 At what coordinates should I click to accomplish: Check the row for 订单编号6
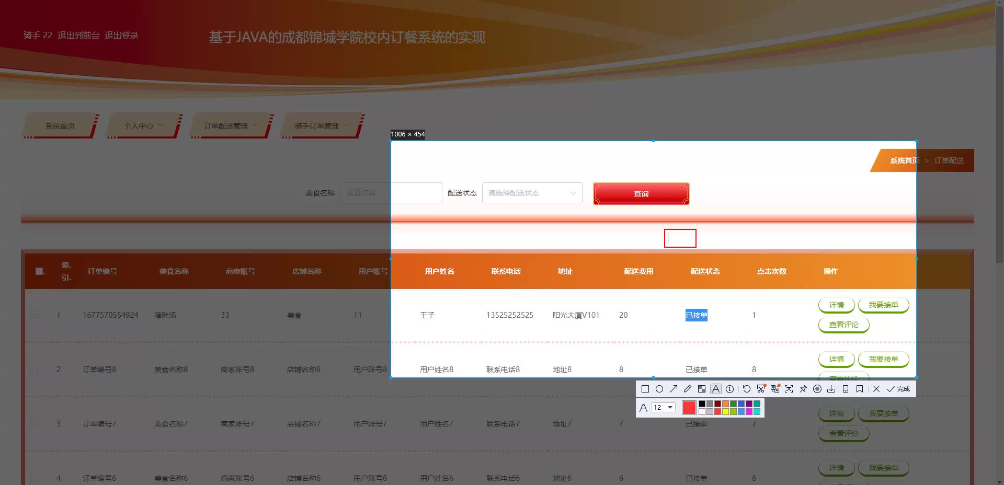(x=34, y=478)
